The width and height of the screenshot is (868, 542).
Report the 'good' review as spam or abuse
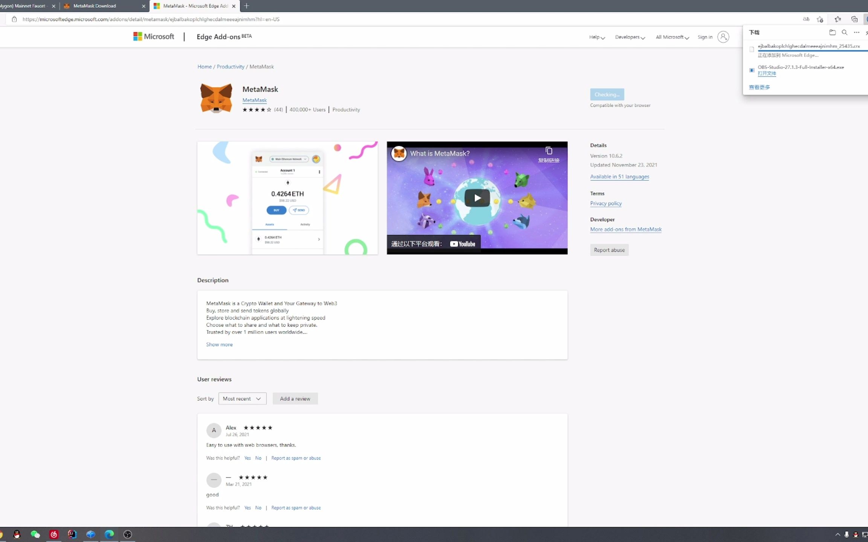click(296, 508)
